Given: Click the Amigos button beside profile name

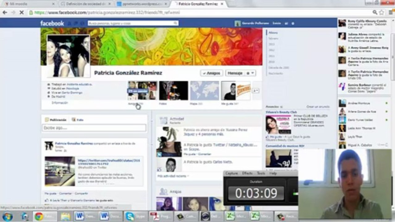Looking at the screenshot, I should pos(212,73).
